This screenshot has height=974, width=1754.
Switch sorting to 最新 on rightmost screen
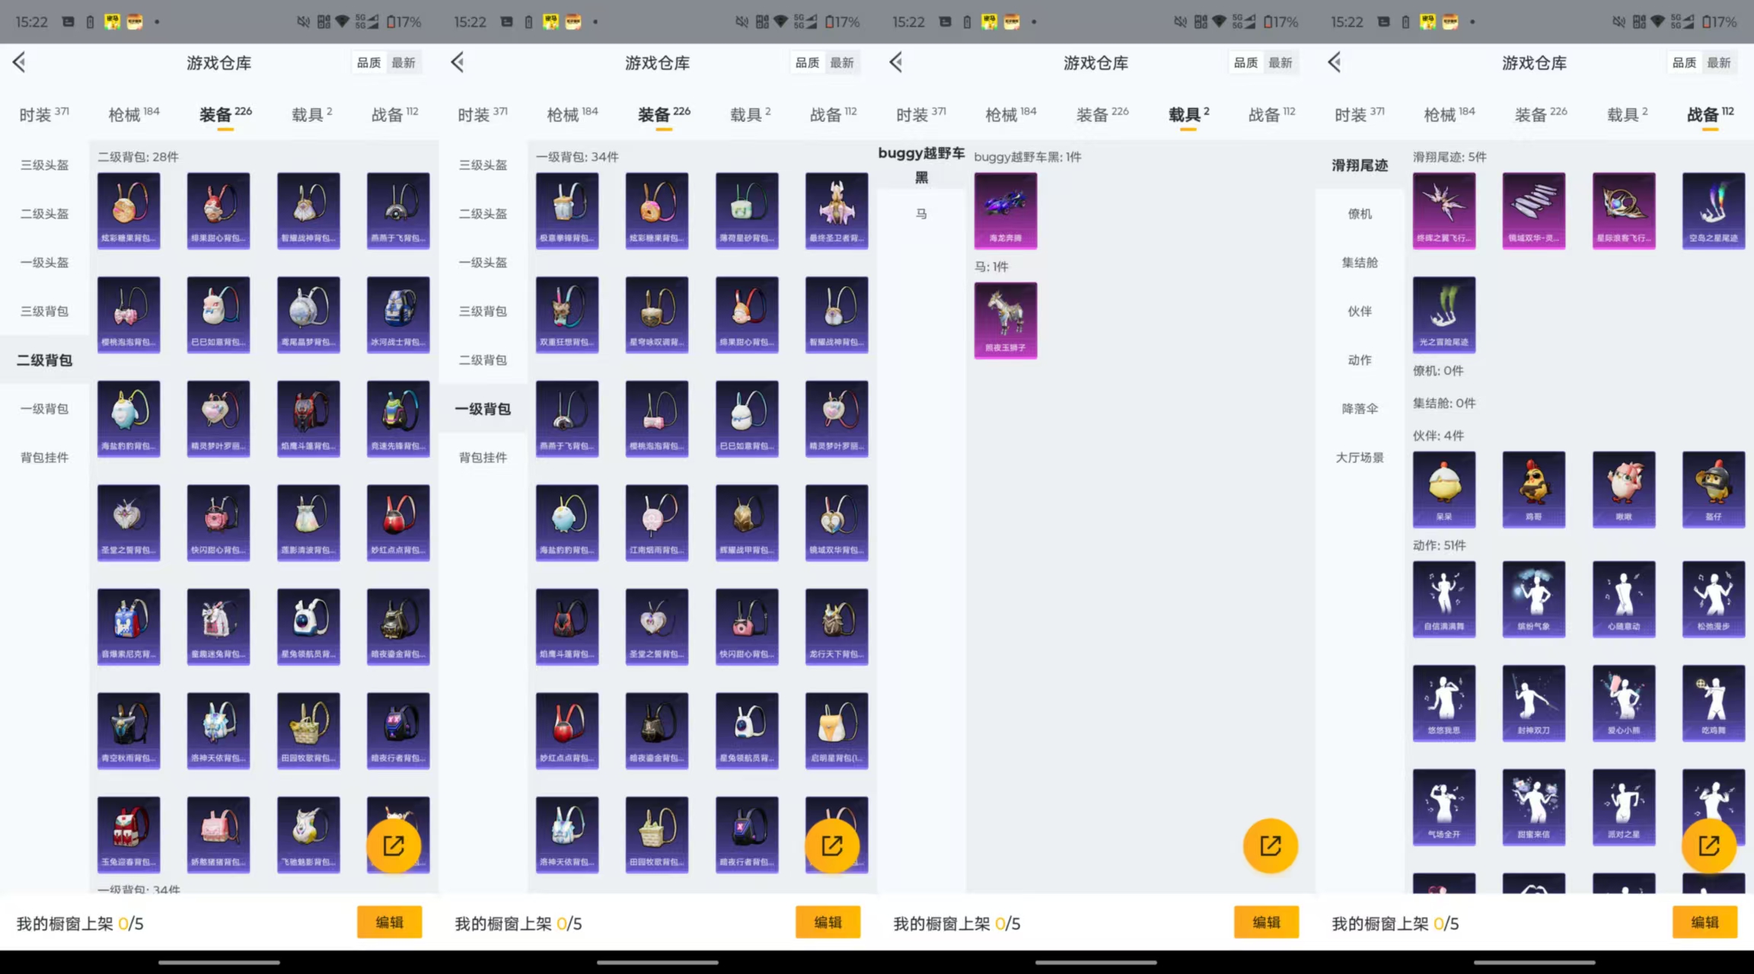click(x=1718, y=62)
